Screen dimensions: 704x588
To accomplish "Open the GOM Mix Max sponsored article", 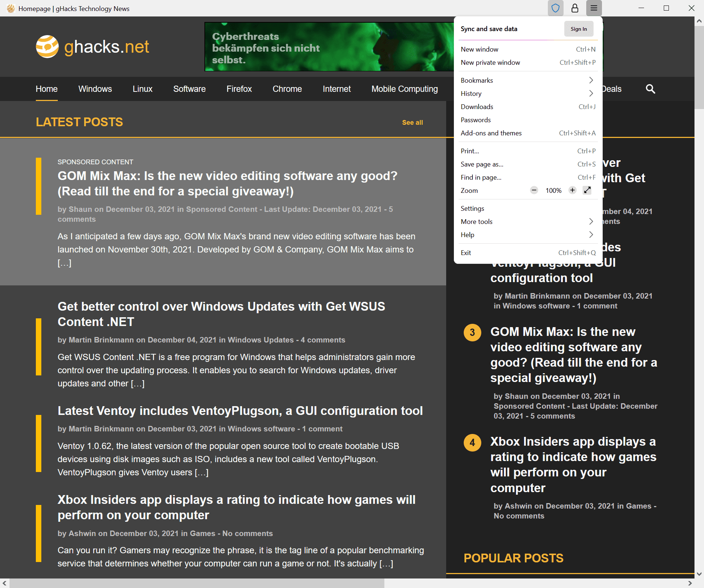I will pyautogui.click(x=227, y=184).
